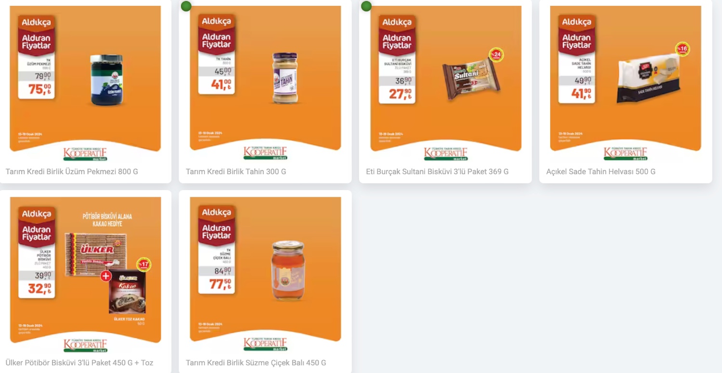Click the Açıkel Sade Tahin Helvası 500 G title
Screen dimensions: 722x373
point(601,171)
